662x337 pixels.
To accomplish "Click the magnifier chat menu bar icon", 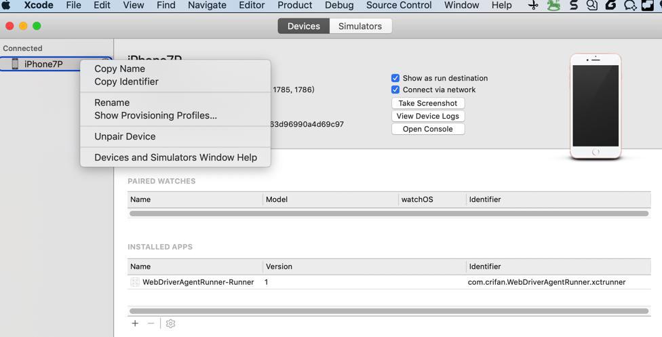I will [x=592, y=5].
